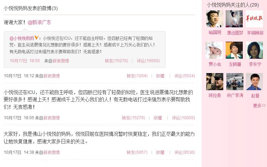The image size is (267, 167).
Task: Click 阿拉泰's photo thumbnail
Action: [x=214, y=82]
